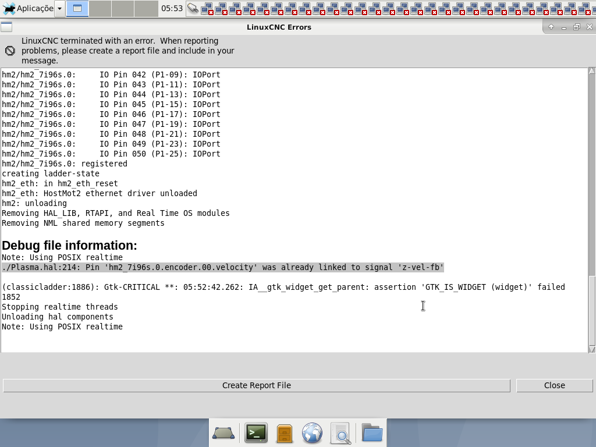The height and width of the screenshot is (447, 596).
Task: Click the removable drive icon in the panel
Action: [x=193, y=8]
